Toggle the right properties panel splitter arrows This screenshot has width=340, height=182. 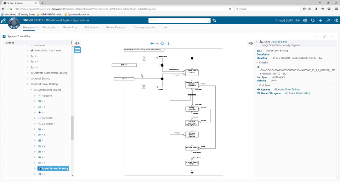(251, 43)
